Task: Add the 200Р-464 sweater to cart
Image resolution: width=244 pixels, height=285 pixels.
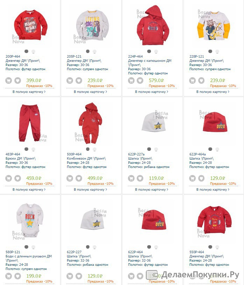Action: 8,81
